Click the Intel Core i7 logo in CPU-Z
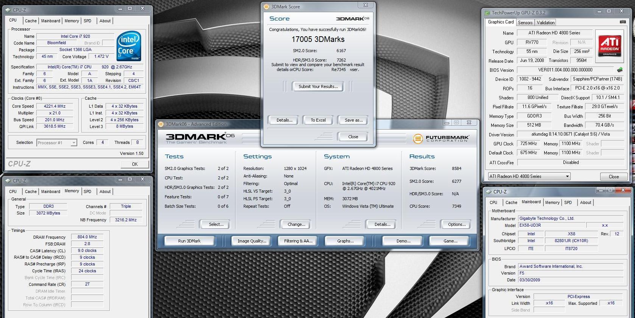This screenshot has width=635, height=318. click(129, 46)
